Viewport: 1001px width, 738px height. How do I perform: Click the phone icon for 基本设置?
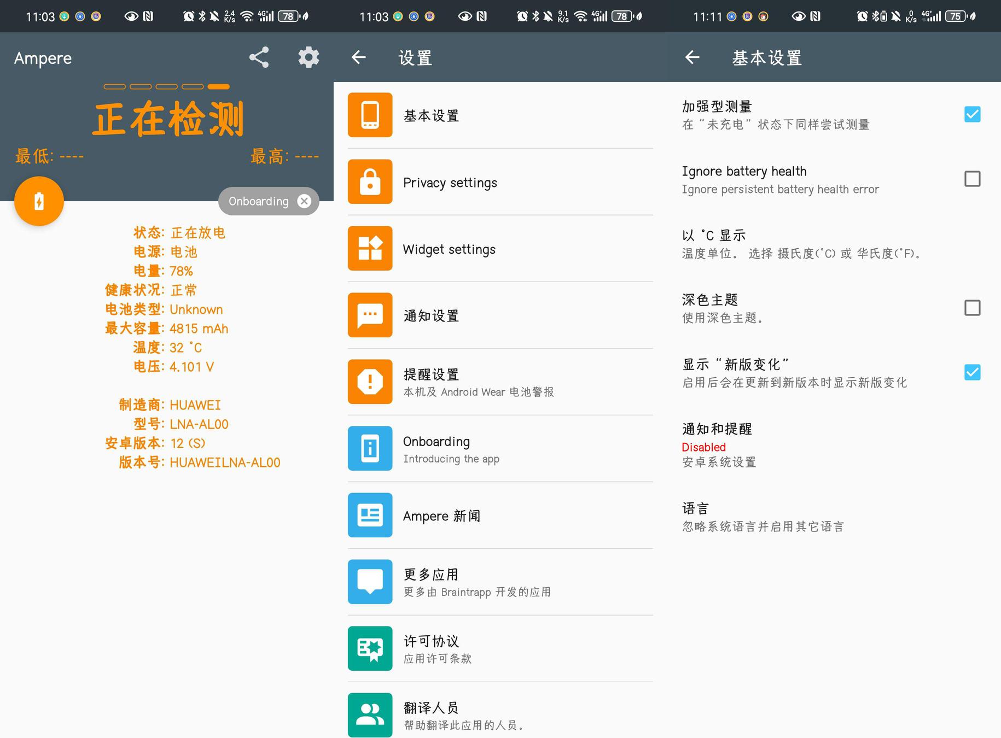tap(370, 115)
